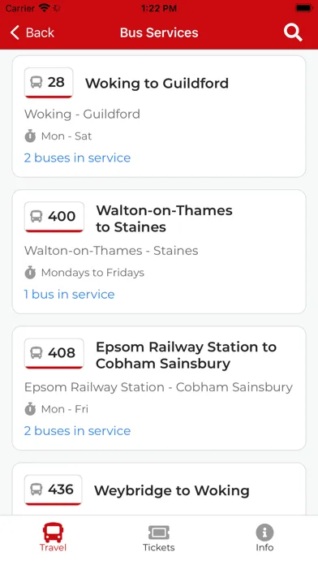This screenshot has width=318, height=565.
Task: Open Epsom Railway Station to Cobham Sainsbury title
Action: [187, 356]
